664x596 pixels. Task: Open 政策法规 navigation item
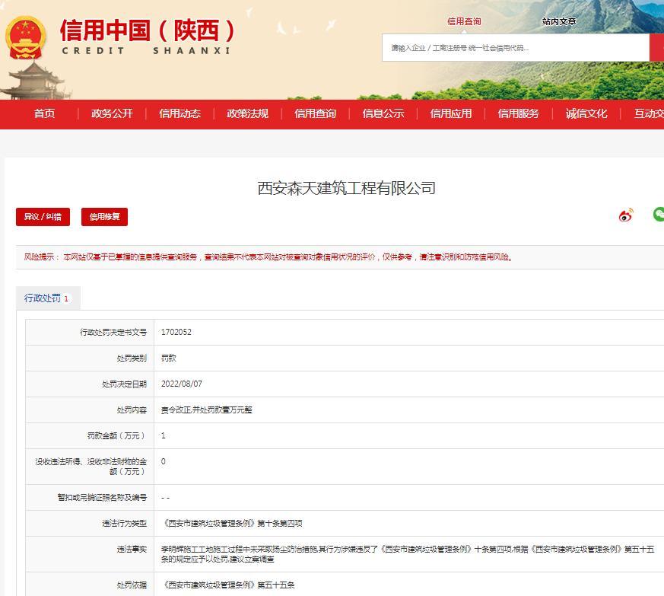coord(247,113)
